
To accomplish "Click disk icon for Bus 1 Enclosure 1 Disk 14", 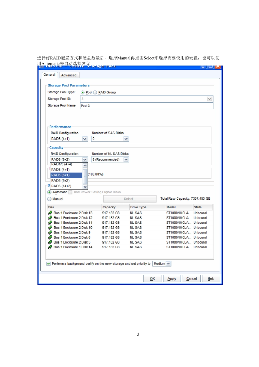I will click(50, 247).
